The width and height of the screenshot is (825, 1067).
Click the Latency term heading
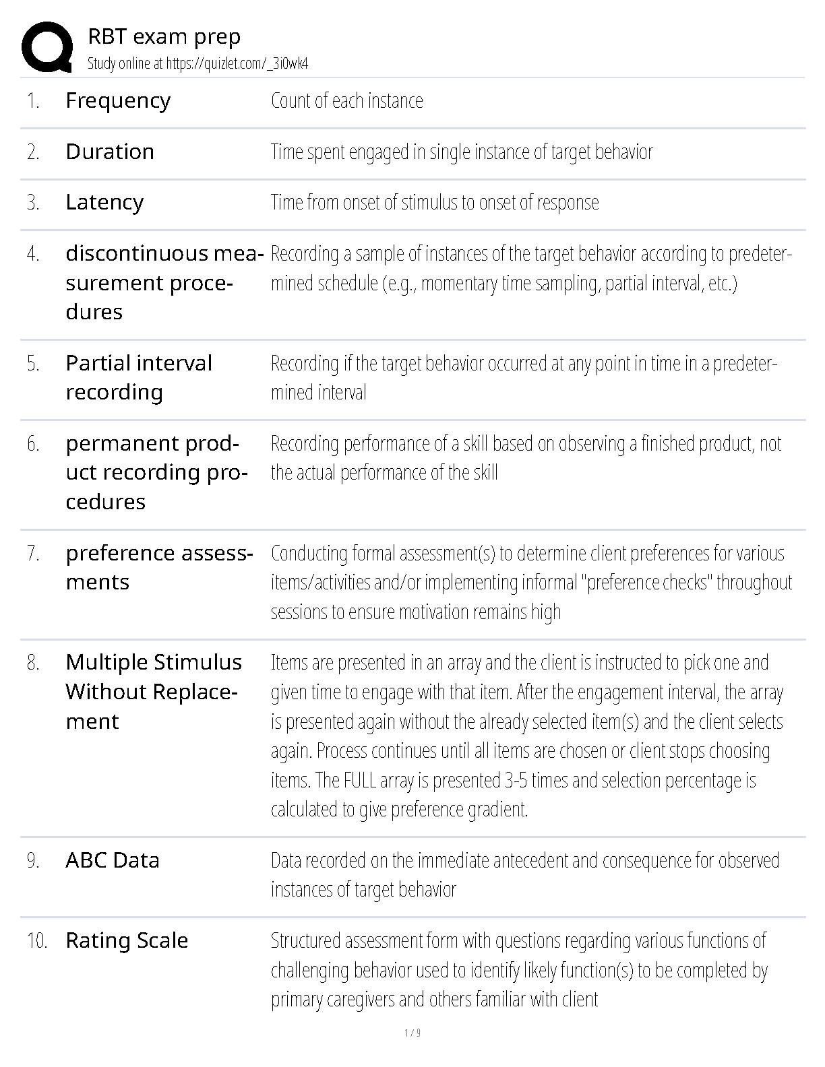pos(104,203)
